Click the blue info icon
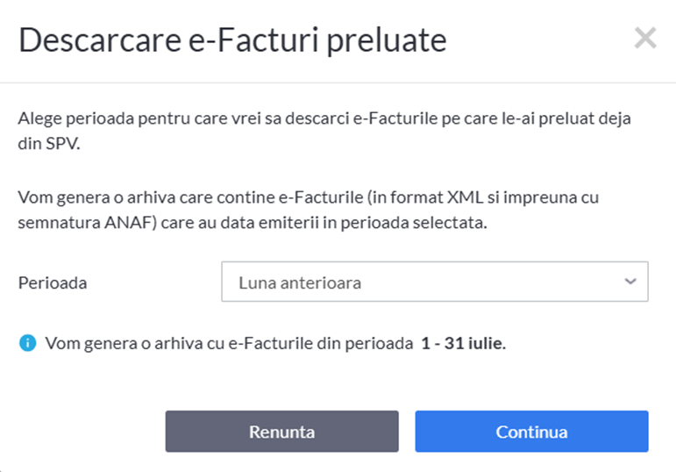Viewport: 676px width, 472px height. coord(28,343)
